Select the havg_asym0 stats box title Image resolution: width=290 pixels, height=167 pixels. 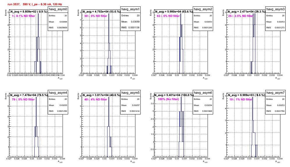(58, 9)
